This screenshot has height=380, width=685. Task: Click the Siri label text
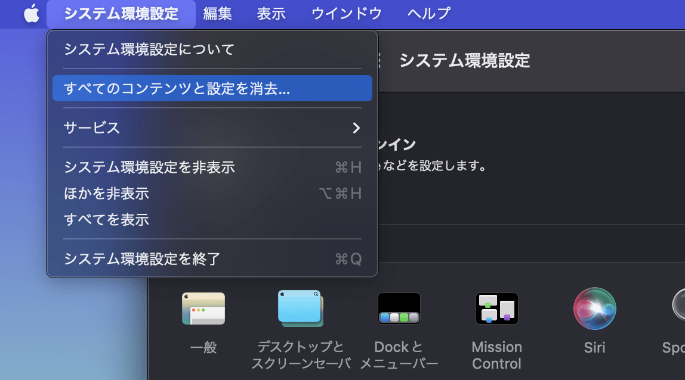click(x=594, y=347)
